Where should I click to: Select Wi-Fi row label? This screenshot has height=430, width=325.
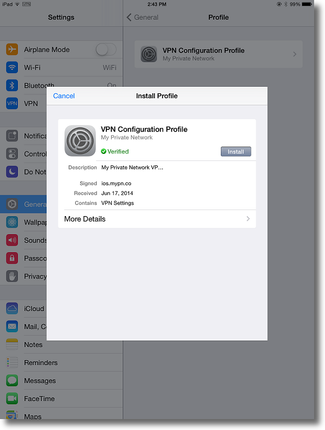click(x=32, y=68)
